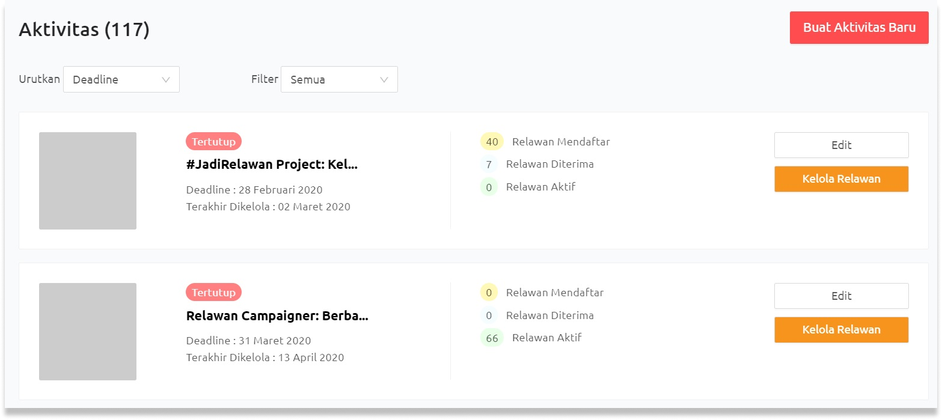Open the Relawan Campaigner activity thumbnail
The height and width of the screenshot is (420, 942).
[88, 332]
